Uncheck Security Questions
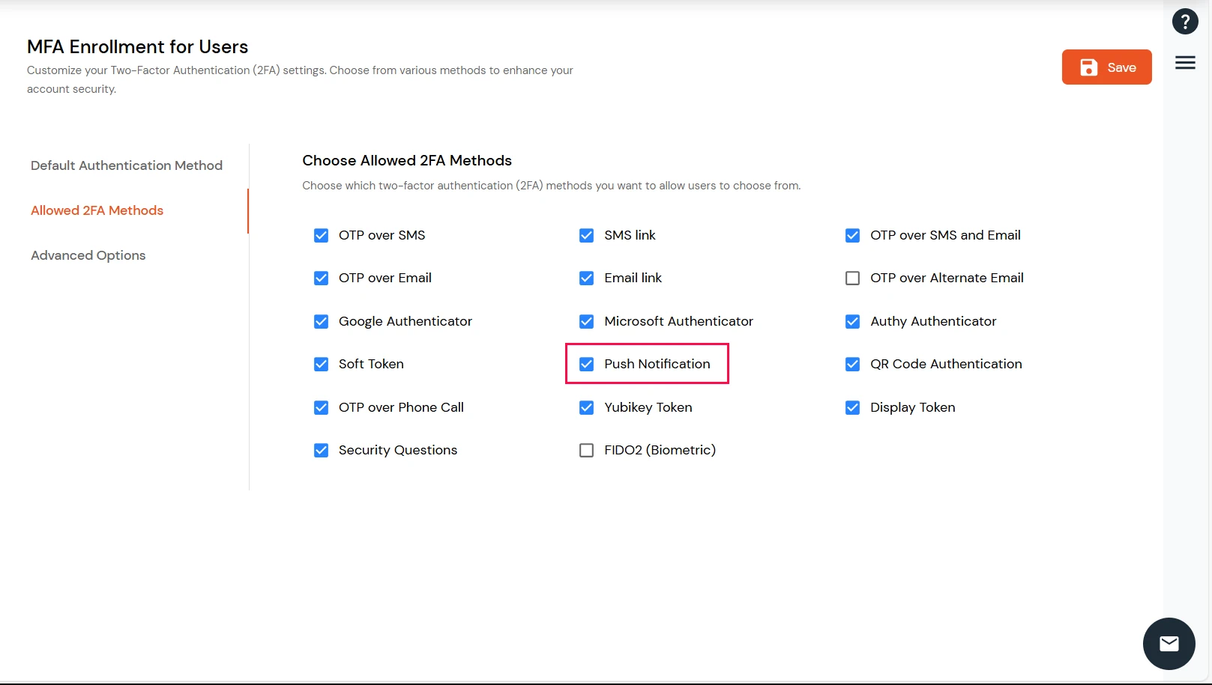Image resolution: width=1212 pixels, height=685 pixels. click(x=321, y=450)
